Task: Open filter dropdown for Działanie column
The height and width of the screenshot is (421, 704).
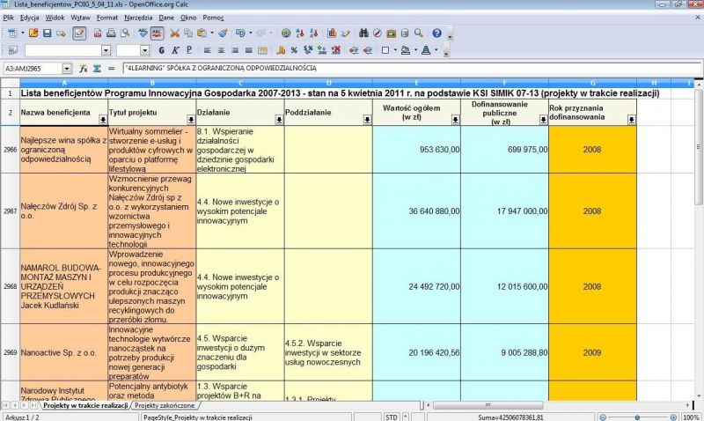Action: (279, 120)
